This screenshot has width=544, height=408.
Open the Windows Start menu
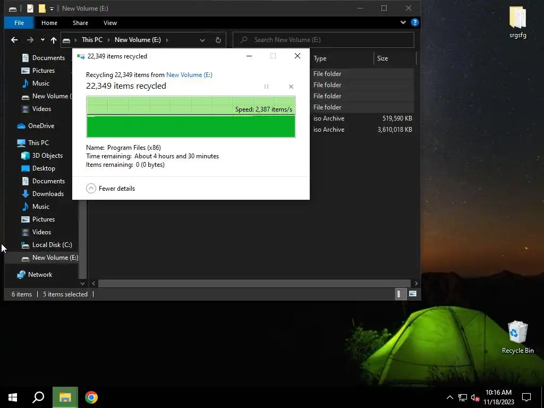(13, 397)
